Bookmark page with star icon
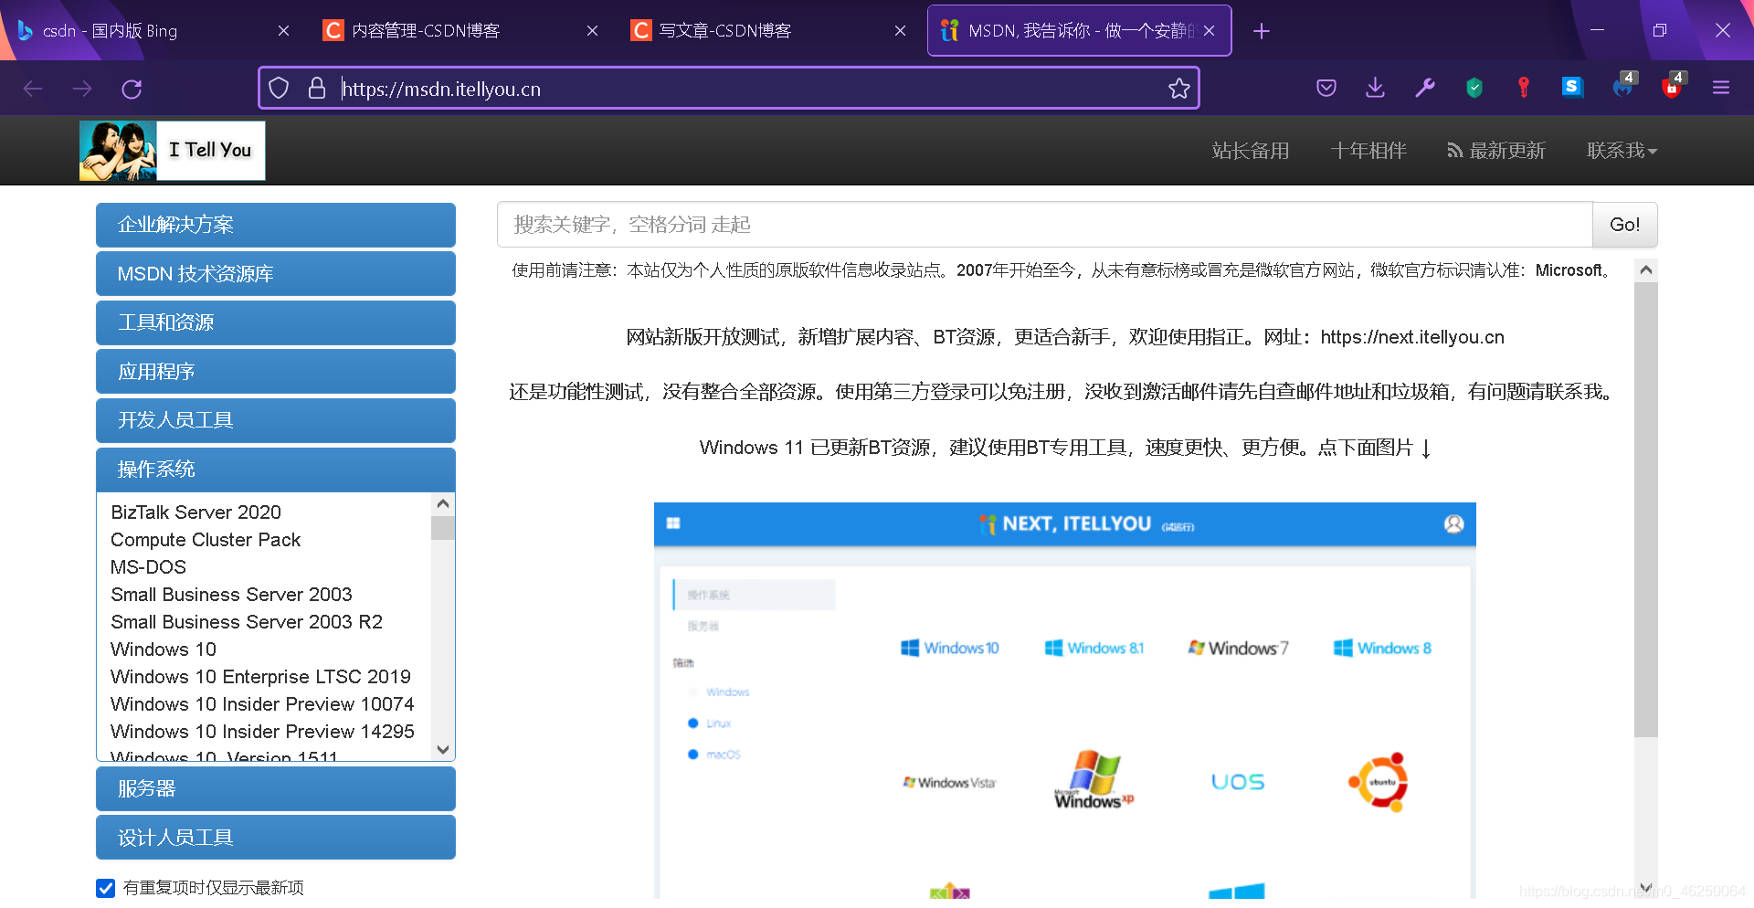 (x=1178, y=89)
